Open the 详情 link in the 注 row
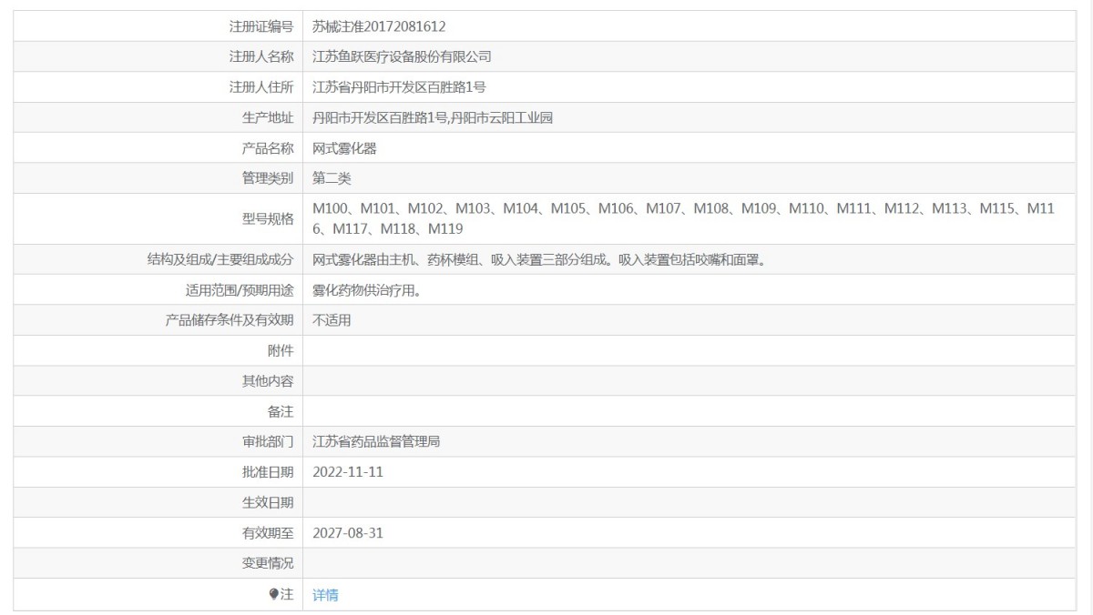Viewport: 1093px width, 615px height. pos(325,594)
